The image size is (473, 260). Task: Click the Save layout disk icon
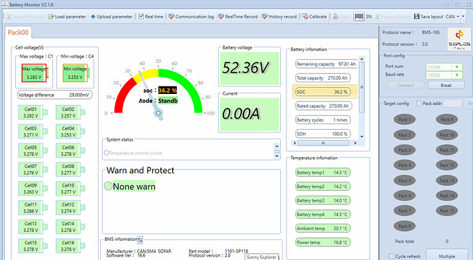click(417, 16)
